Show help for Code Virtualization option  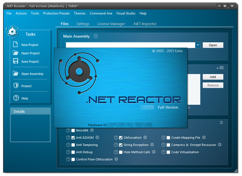163,152
